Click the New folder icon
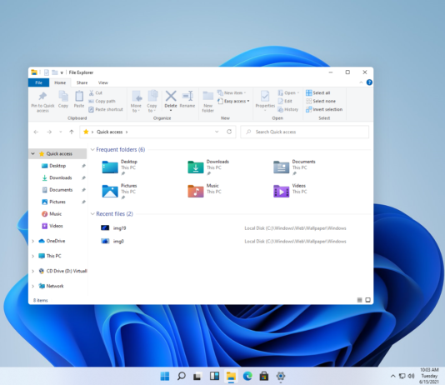The width and height of the screenshot is (445, 385). click(x=208, y=96)
